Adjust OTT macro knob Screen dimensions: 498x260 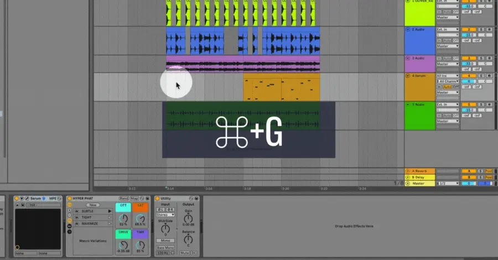[x=123, y=219]
